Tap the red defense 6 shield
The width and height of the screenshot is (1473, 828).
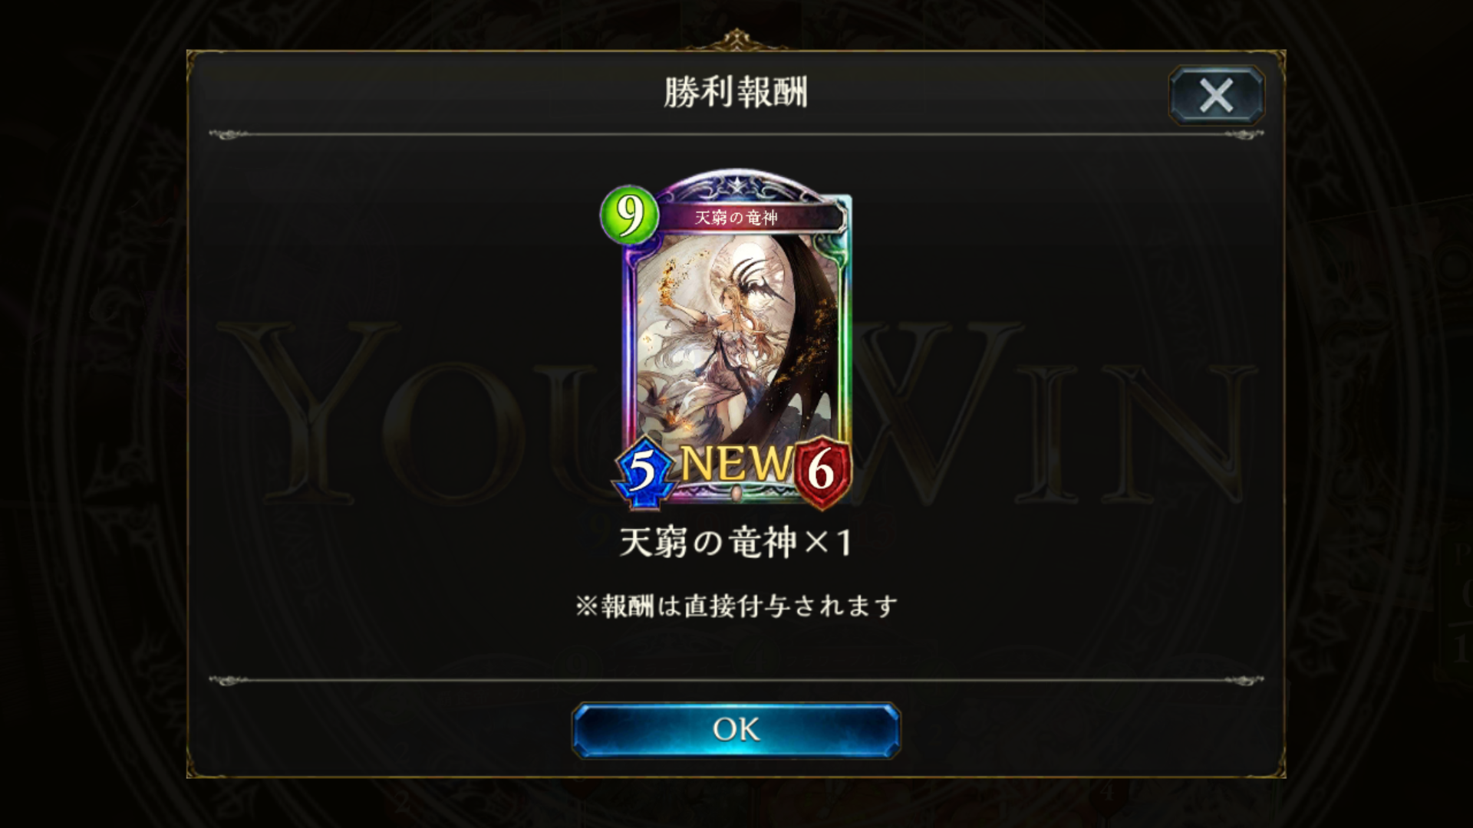click(822, 471)
